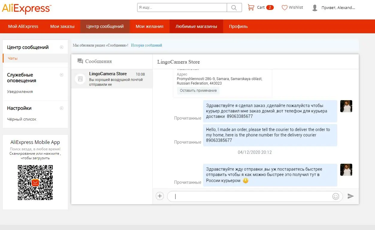The width and height of the screenshot is (375, 230).
Task: Go to Мои заказы tab
Action: 62,26
